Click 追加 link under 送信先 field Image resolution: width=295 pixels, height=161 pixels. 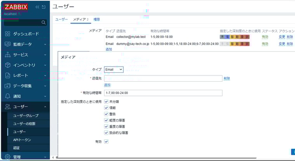[x=107, y=85]
